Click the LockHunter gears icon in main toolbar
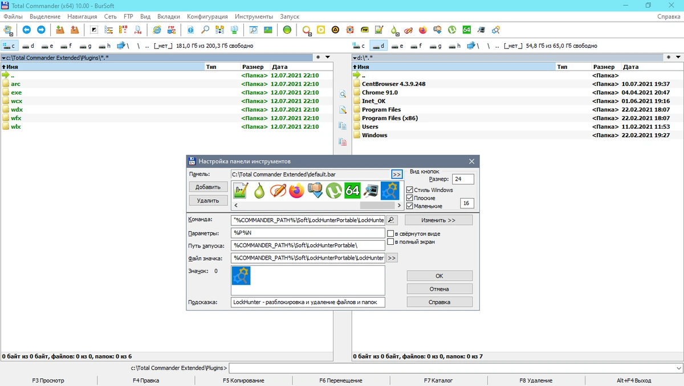Image resolution: width=684 pixels, height=386 pixels. pyautogui.click(x=496, y=30)
